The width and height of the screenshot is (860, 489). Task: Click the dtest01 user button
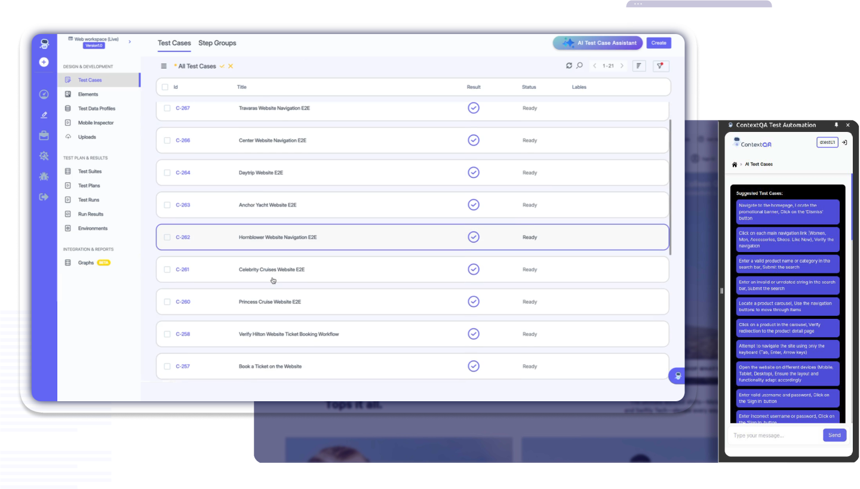pyautogui.click(x=827, y=142)
